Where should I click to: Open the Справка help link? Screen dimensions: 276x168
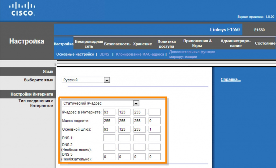(x=230, y=79)
